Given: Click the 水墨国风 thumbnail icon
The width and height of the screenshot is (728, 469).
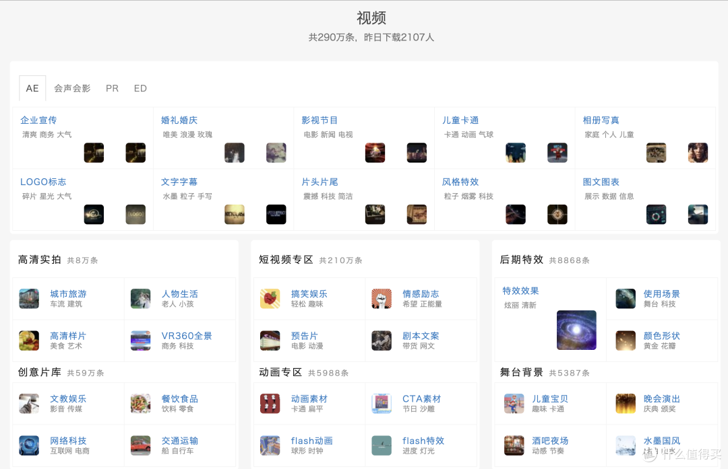Looking at the screenshot, I should coord(626,445).
